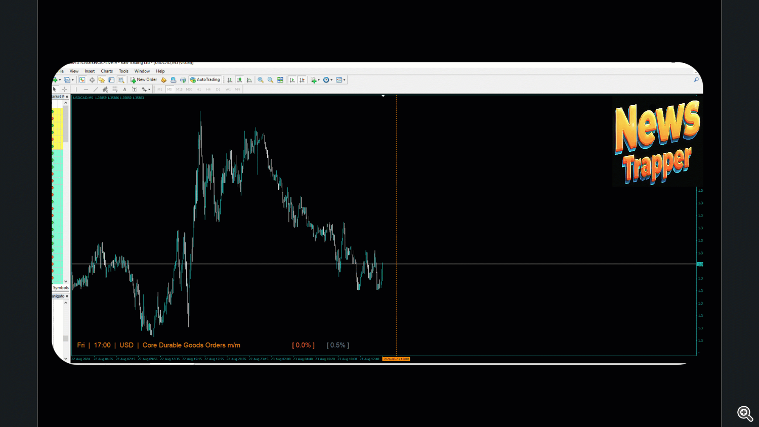This screenshot has height=427, width=759.
Task: Select the H1 timeframe button
Action: (x=199, y=90)
